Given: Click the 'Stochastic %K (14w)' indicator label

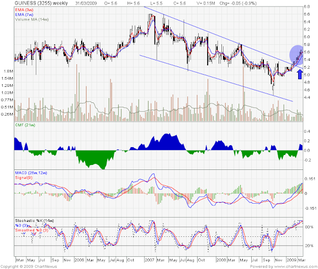Looking at the screenshot, I should tap(34, 221).
